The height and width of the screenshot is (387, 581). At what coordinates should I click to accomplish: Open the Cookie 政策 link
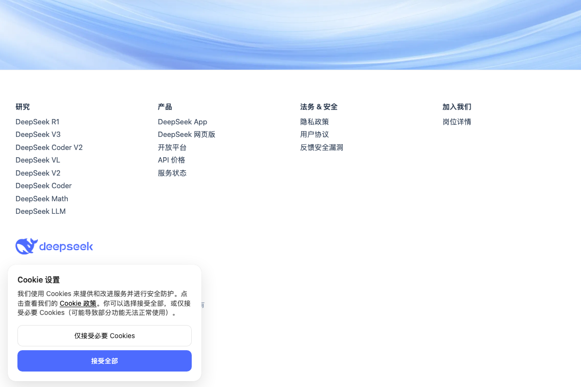pyautogui.click(x=78, y=303)
